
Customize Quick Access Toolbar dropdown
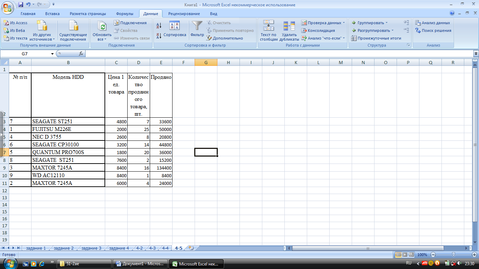coord(53,5)
